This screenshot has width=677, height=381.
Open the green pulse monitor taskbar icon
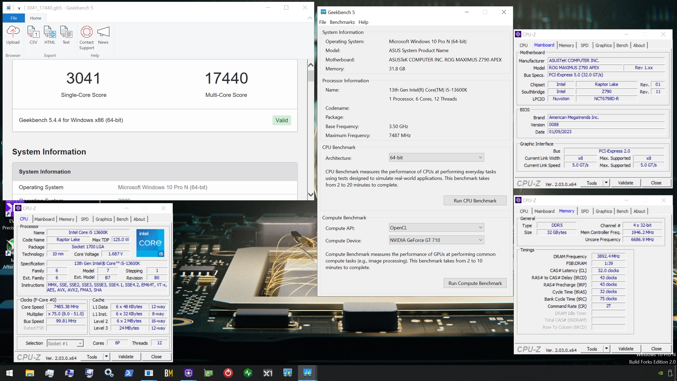(x=248, y=373)
